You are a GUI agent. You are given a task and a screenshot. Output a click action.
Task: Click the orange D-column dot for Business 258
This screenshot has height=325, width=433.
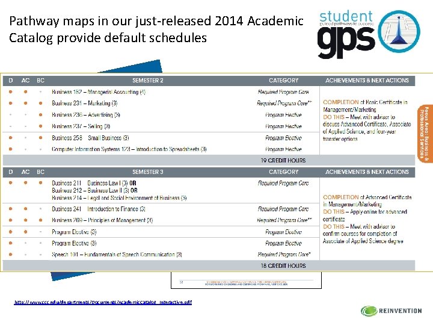click(x=10, y=138)
